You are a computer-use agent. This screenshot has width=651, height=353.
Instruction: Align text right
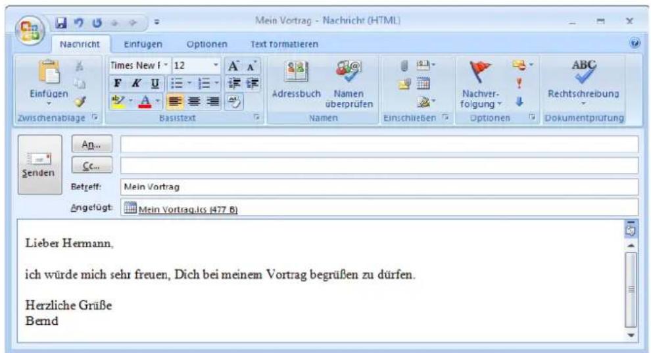(x=212, y=101)
